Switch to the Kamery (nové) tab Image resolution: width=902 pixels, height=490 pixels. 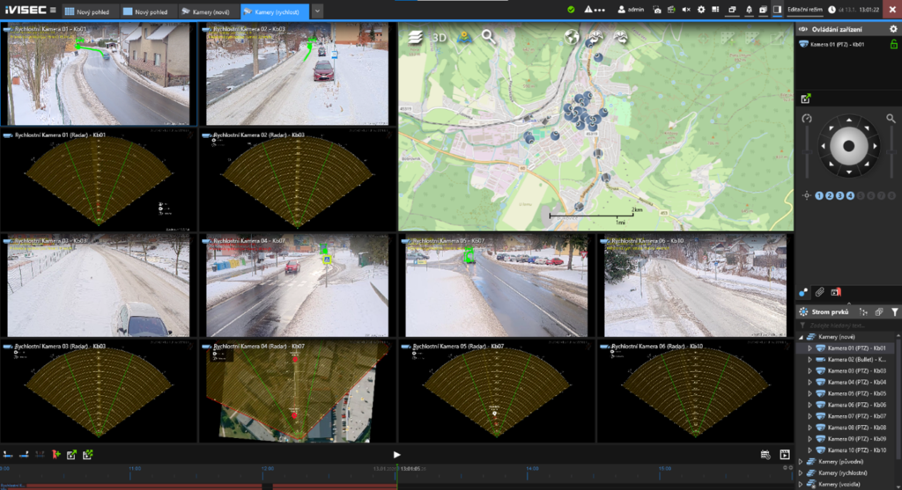pyautogui.click(x=205, y=11)
